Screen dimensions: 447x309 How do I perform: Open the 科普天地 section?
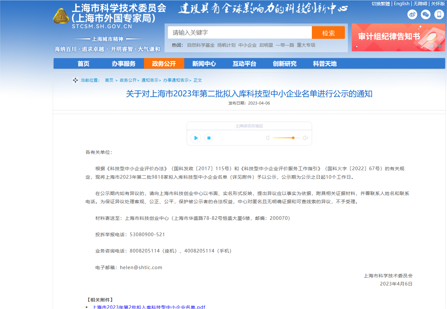pos(324,63)
